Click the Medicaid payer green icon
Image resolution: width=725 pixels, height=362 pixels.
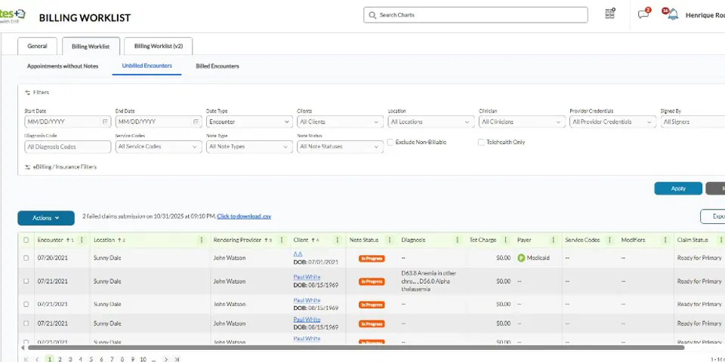(x=521, y=258)
